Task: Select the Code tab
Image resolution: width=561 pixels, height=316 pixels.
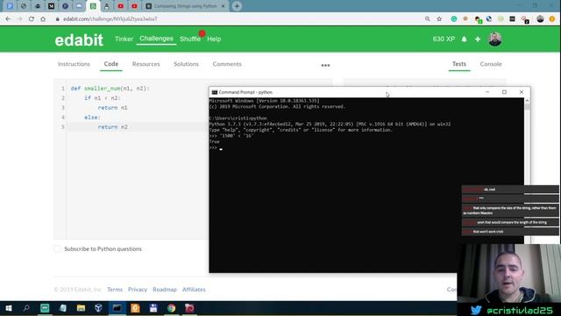Action: pyautogui.click(x=111, y=64)
